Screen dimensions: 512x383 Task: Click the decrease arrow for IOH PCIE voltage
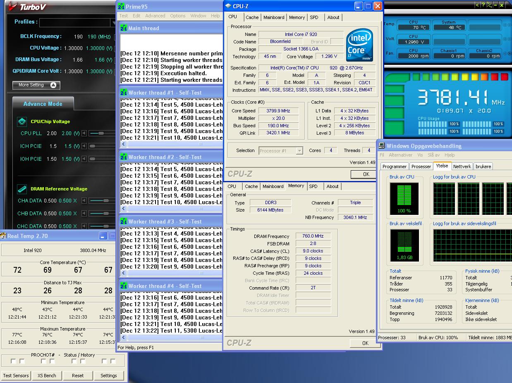pyautogui.click(x=84, y=159)
